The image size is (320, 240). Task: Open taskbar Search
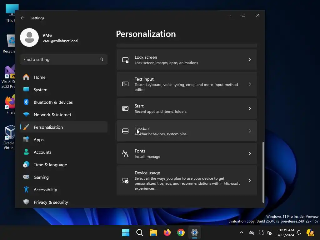point(140,232)
